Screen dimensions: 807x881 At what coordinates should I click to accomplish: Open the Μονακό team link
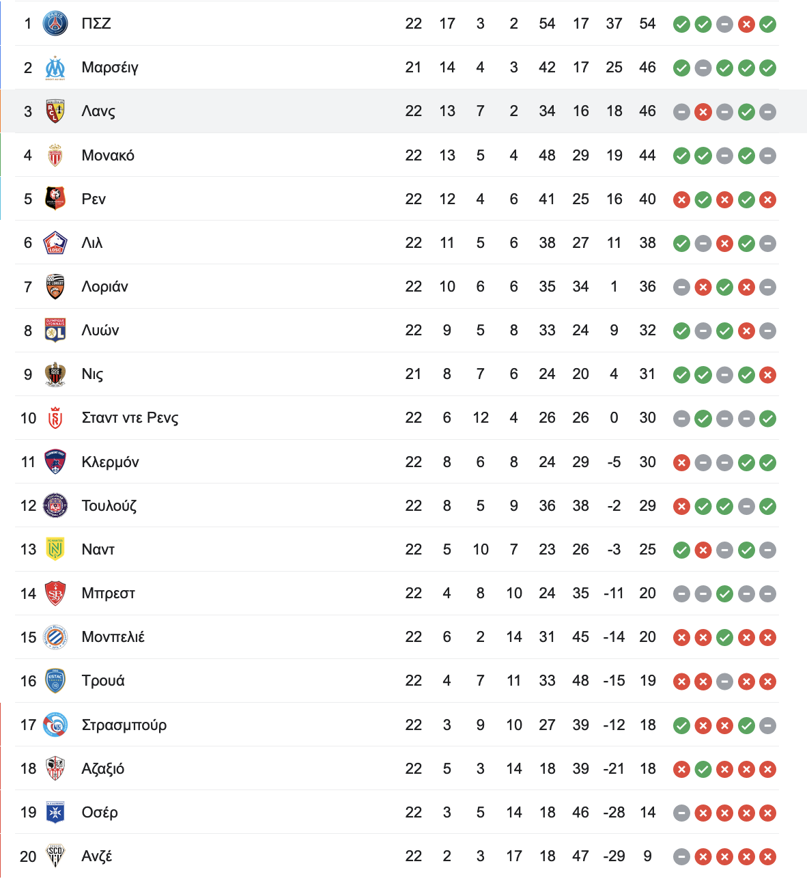[108, 156]
